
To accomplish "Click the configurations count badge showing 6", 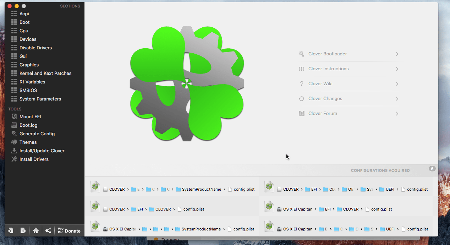I will tap(432, 169).
